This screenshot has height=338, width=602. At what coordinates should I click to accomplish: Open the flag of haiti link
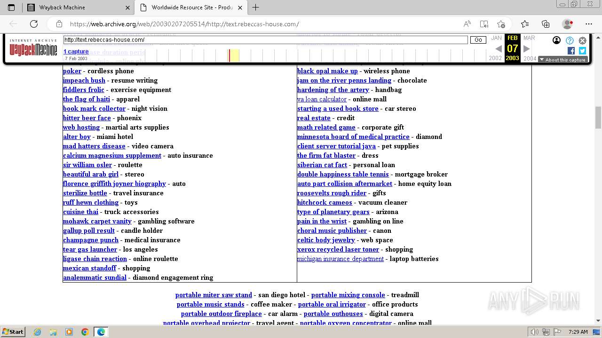pyautogui.click(x=87, y=99)
